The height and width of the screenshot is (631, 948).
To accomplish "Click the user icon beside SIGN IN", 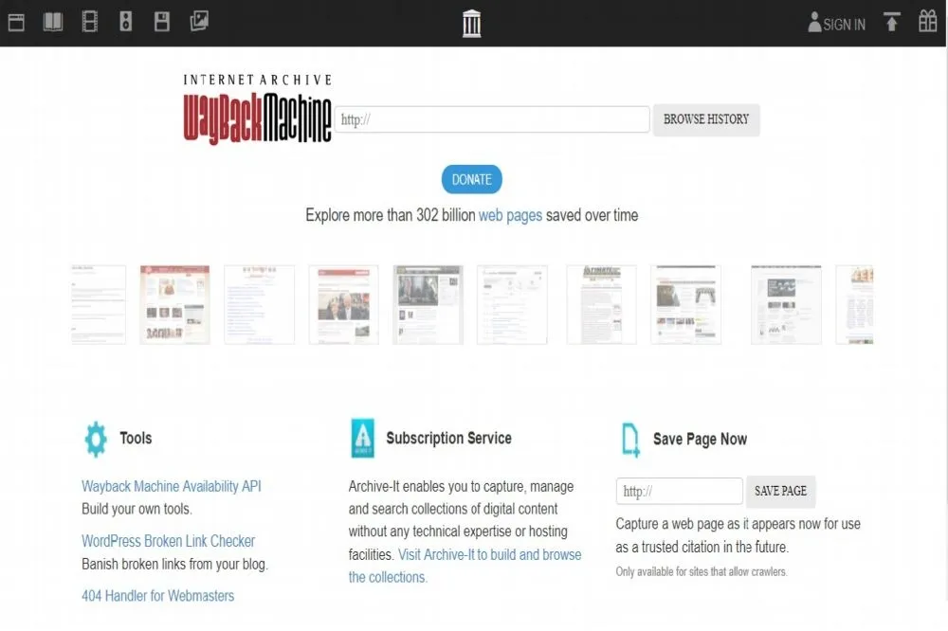I will [x=814, y=23].
